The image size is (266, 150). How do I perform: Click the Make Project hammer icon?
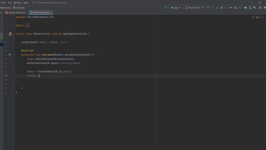click(x=166, y=7)
